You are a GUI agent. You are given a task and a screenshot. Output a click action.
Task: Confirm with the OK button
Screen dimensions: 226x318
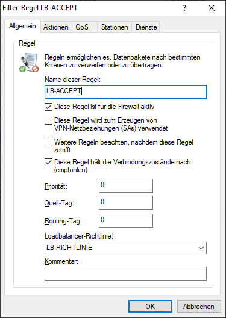[x=150, y=306]
